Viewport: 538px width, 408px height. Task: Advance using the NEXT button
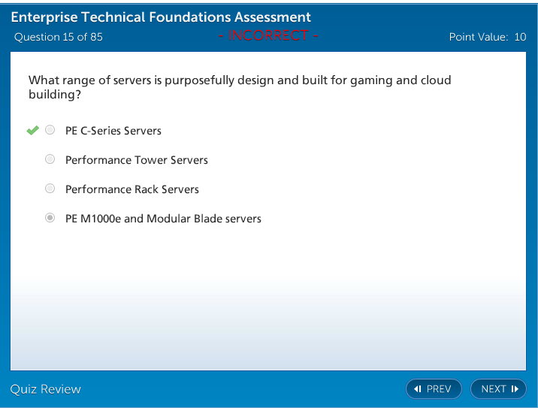coord(498,388)
